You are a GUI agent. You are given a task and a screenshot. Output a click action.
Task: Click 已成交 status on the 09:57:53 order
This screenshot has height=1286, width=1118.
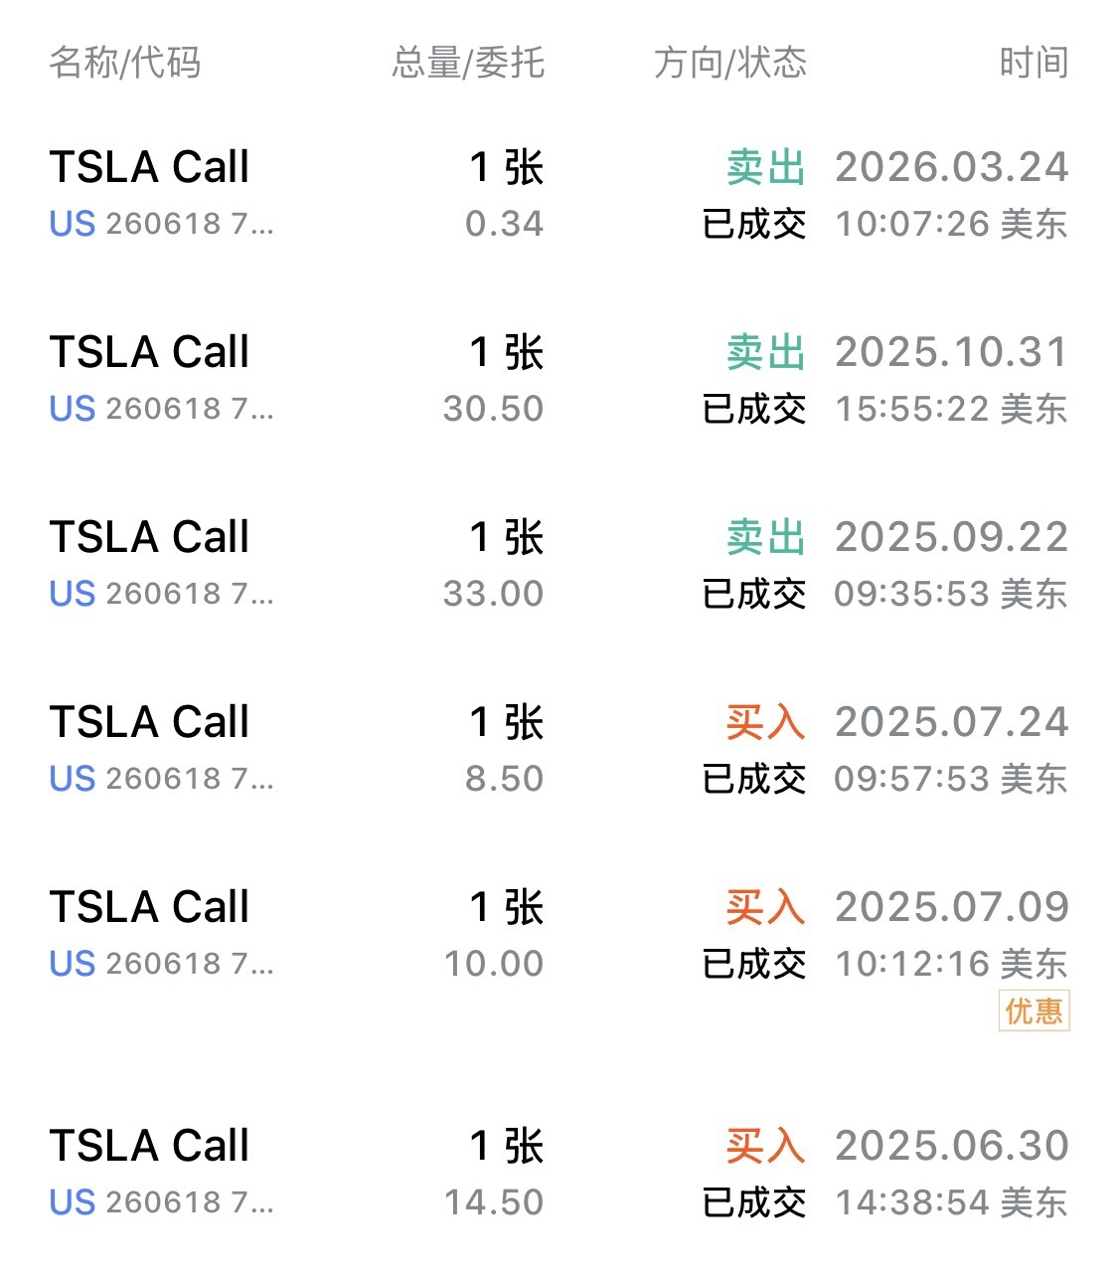click(x=754, y=779)
